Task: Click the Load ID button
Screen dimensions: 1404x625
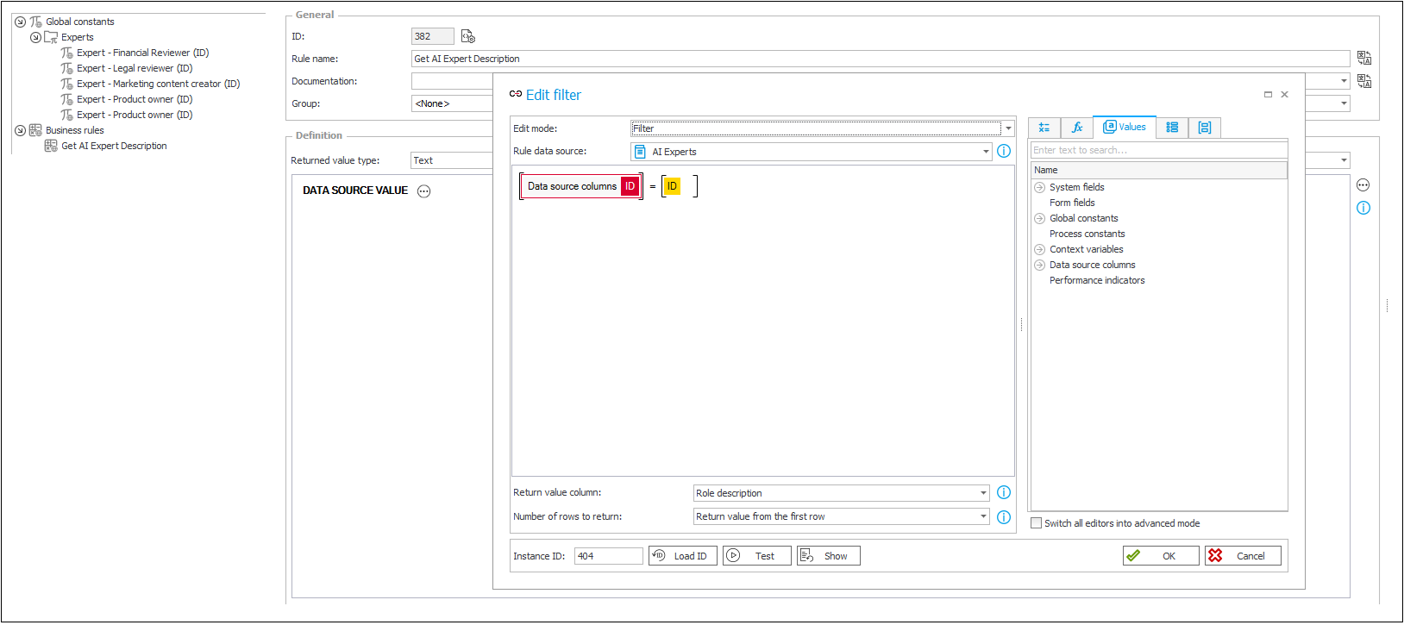Action: coord(682,556)
